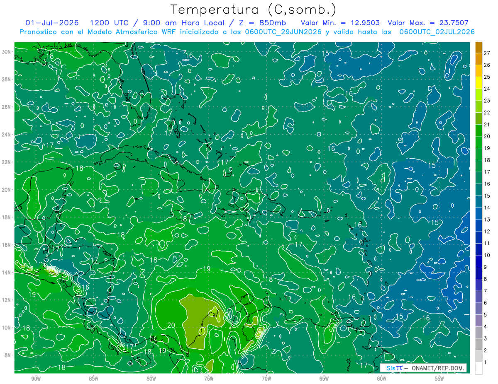Click the color scale value 27

487,53
